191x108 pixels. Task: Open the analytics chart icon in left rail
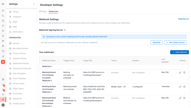pyautogui.click(x=3, y=56)
